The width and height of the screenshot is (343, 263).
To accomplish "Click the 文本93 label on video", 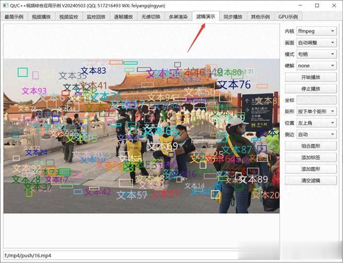I will 34,91.
